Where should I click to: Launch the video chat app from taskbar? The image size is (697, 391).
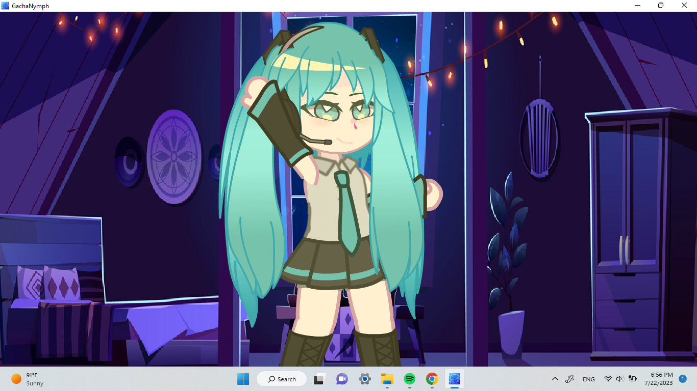pyautogui.click(x=342, y=379)
